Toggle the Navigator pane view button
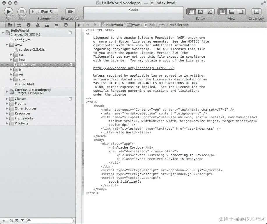Viewport: 267px width, 224px height. pyautogui.click(x=222, y=12)
